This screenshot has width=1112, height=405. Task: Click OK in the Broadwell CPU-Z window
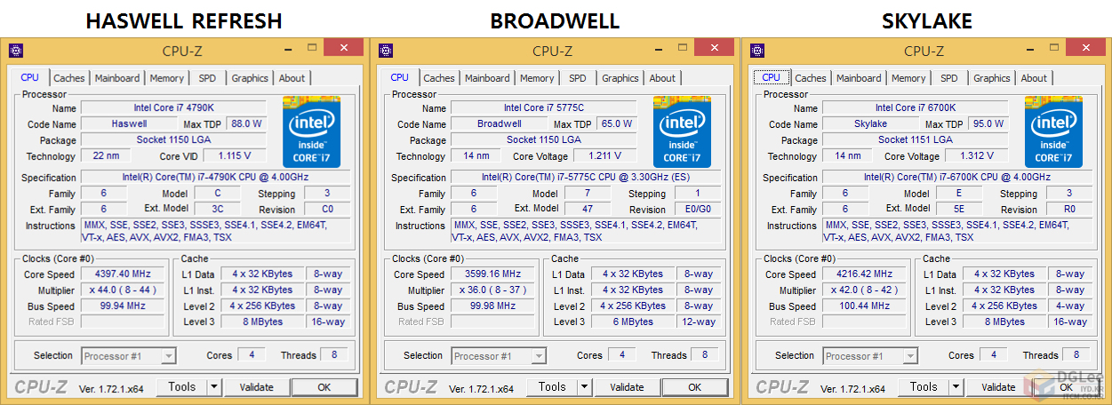coord(694,387)
